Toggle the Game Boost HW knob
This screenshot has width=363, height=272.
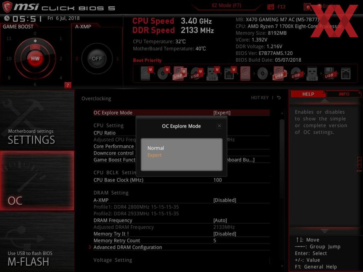(x=35, y=58)
